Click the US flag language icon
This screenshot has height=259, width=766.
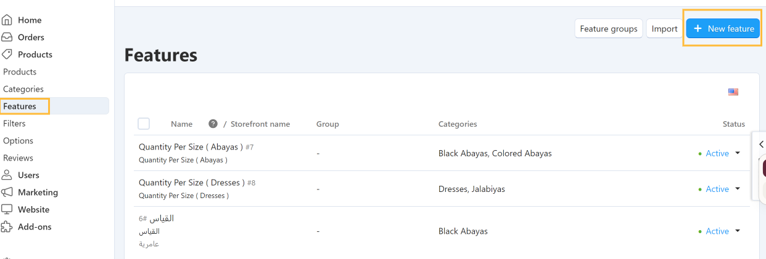[x=733, y=92]
